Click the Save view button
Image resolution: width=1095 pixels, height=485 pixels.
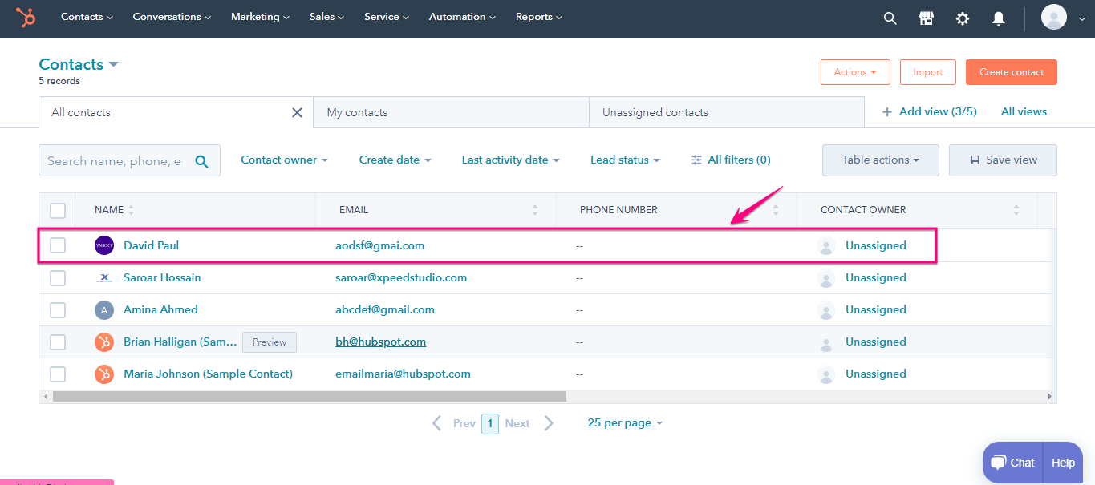point(1003,160)
